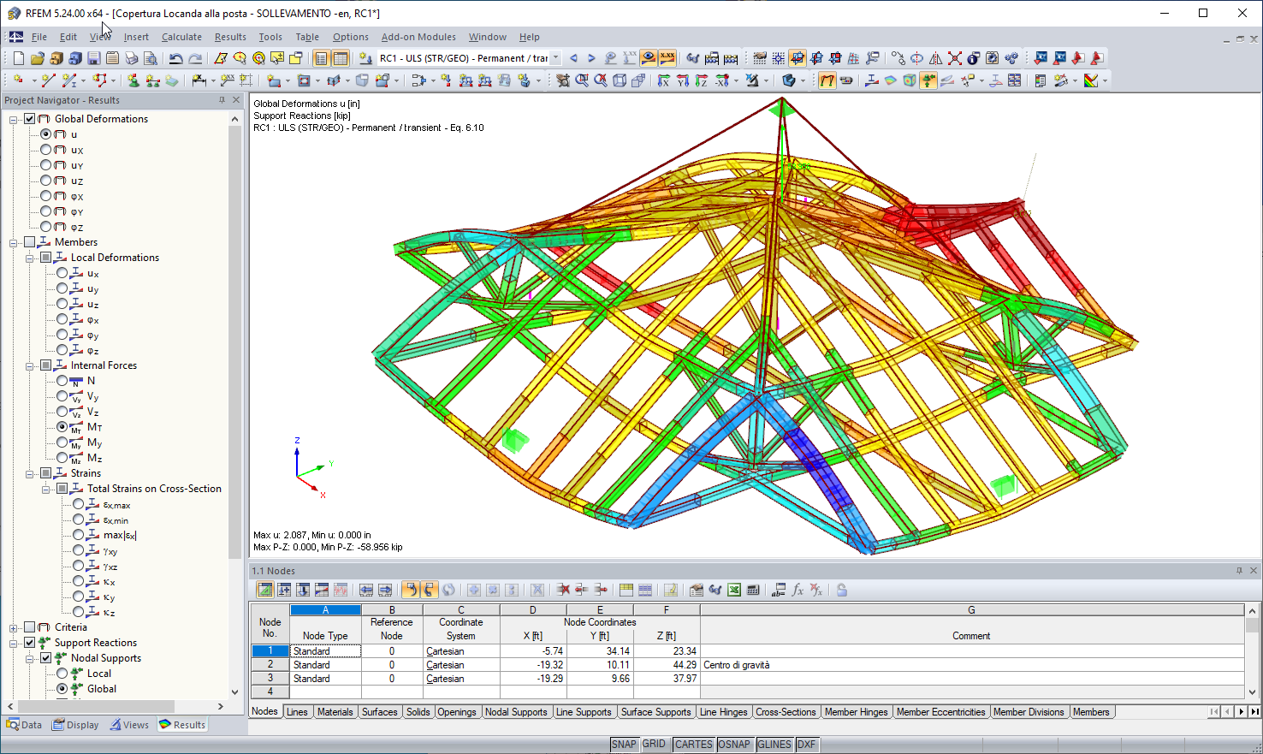Click the Print icon in main toolbar
The image size is (1263, 754).
tap(132, 57)
